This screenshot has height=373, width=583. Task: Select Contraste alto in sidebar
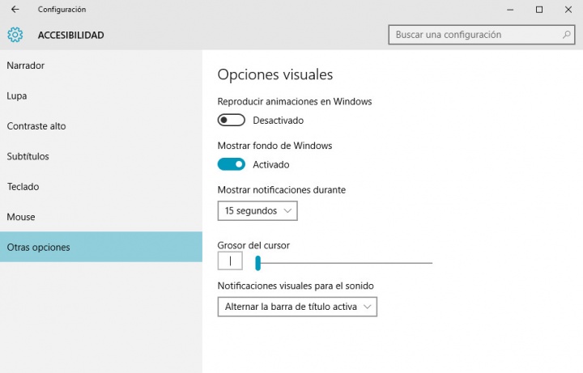[x=101, y=126]
